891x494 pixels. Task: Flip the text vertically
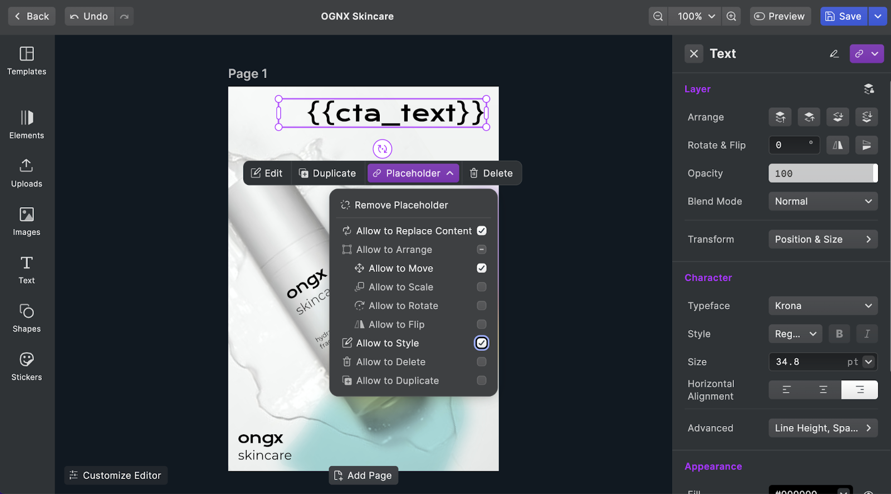(x=866, y=145)
